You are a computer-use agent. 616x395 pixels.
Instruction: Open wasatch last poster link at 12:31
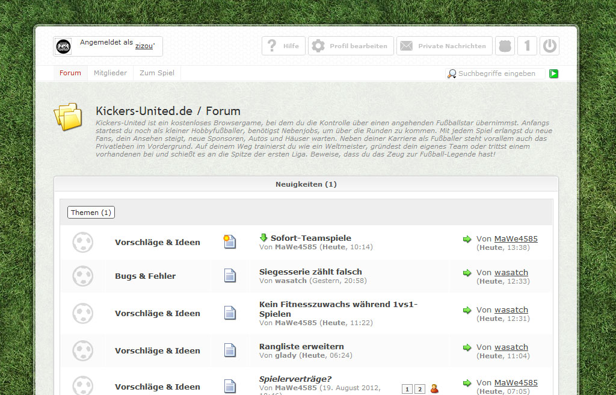pyautogui.click(x=511, y=310)
